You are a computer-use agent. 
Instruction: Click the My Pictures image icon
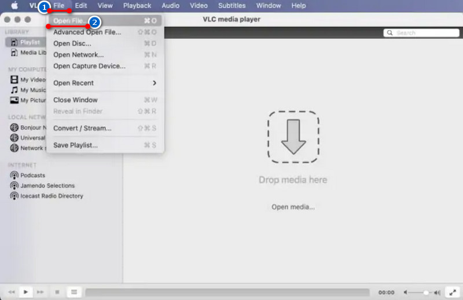click(x=14, y=100)
